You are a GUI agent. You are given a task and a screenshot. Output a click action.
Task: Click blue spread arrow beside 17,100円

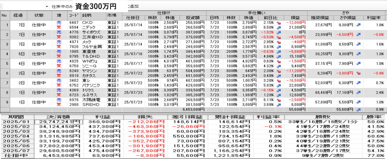pyautogui.click(x=358, y=92)
